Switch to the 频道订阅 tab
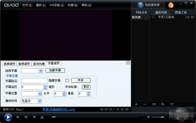Viewport: 196px width, 123px height. pyautogui.click(x=181, y=12)
